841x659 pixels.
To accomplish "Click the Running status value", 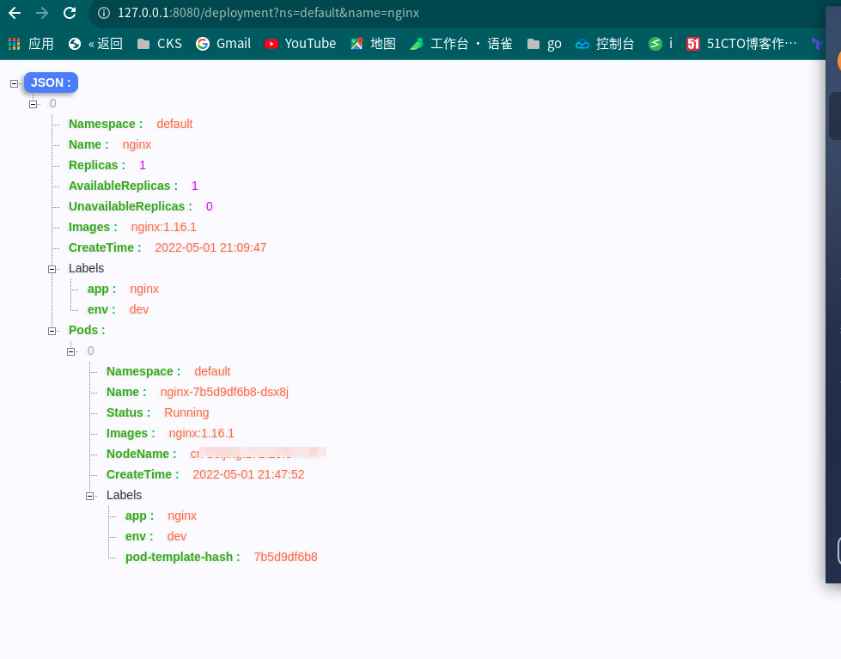I will pyautogui.click(x=186, y=412).
